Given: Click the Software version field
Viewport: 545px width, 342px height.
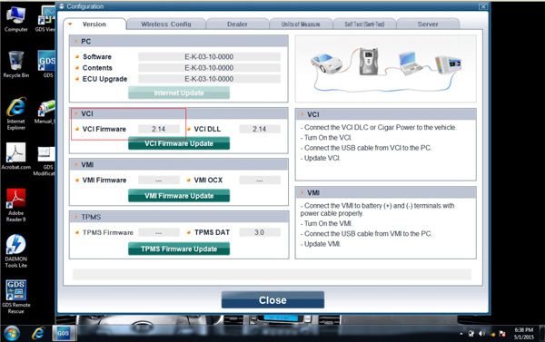Looking at the screenshot, I should coord(209,56).
